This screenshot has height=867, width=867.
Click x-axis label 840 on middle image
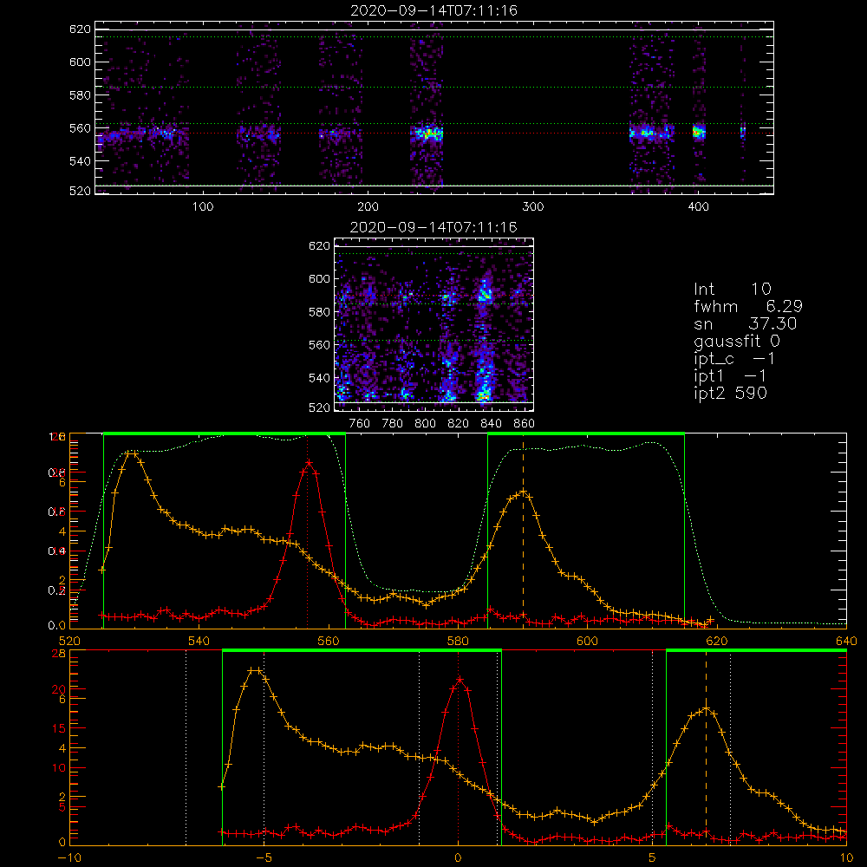(x=491, y=424)
